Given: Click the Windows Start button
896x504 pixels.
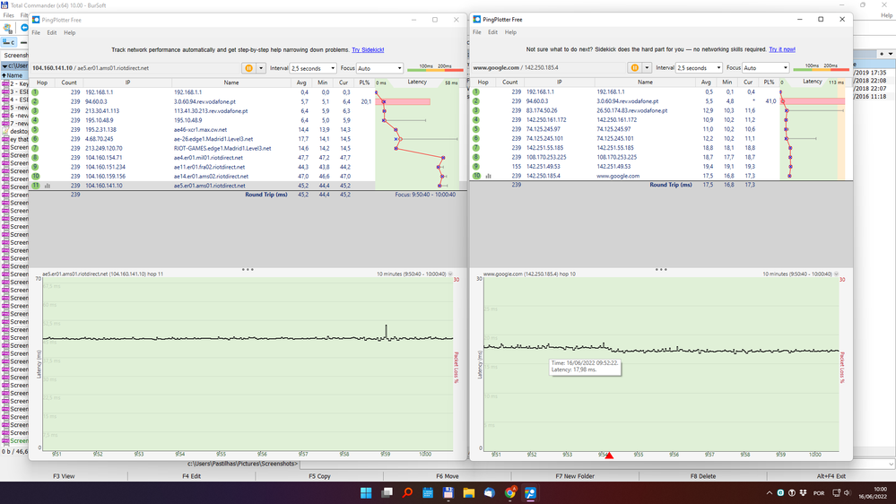Looking at the screenshot, I should 366,493.
